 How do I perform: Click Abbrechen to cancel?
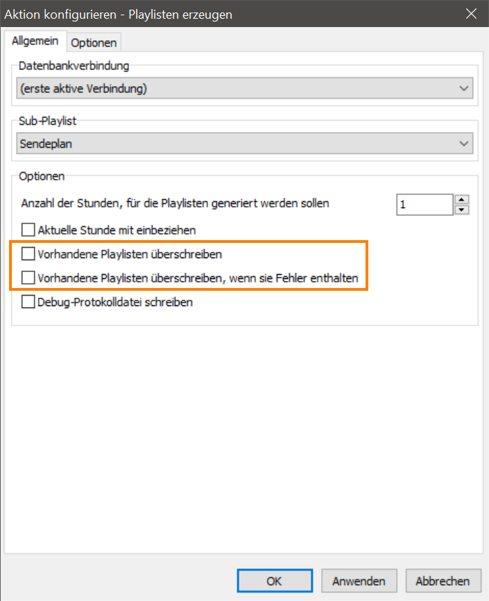[443, 581]
